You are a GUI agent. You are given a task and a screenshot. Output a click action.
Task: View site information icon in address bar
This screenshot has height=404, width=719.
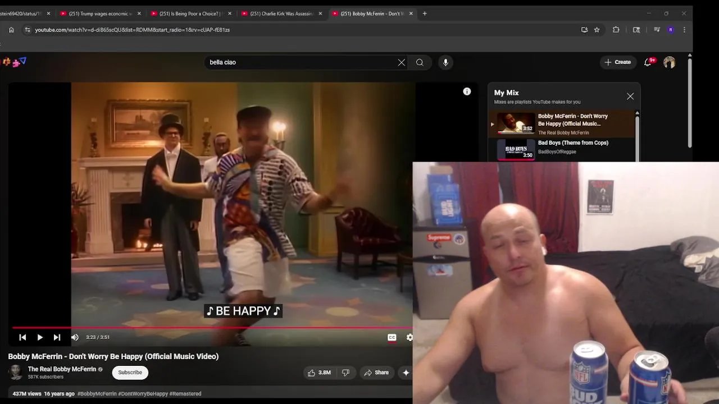click(27, 30)
